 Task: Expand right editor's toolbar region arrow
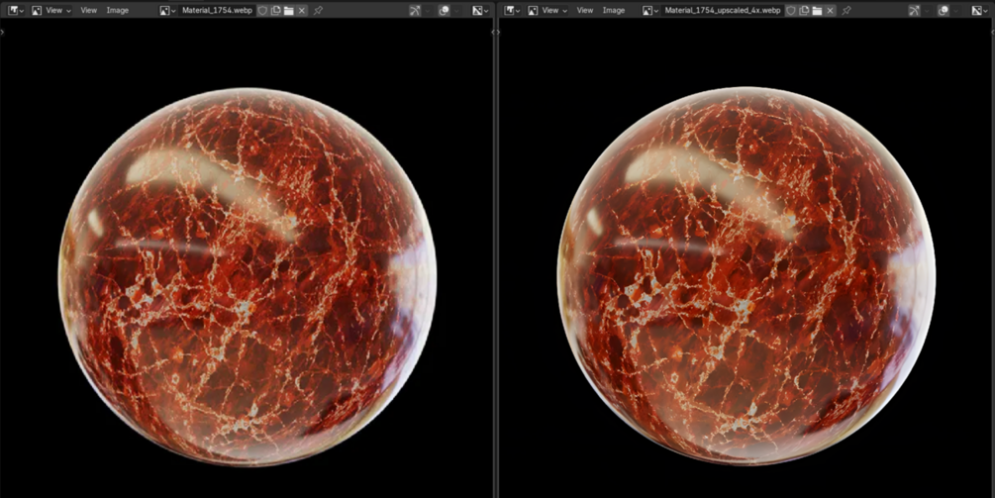click(x=499, y=31)
